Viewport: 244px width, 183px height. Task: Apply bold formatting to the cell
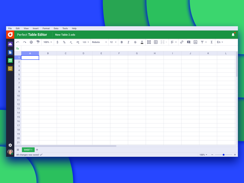pyautogui.click(x=122, y=42)
